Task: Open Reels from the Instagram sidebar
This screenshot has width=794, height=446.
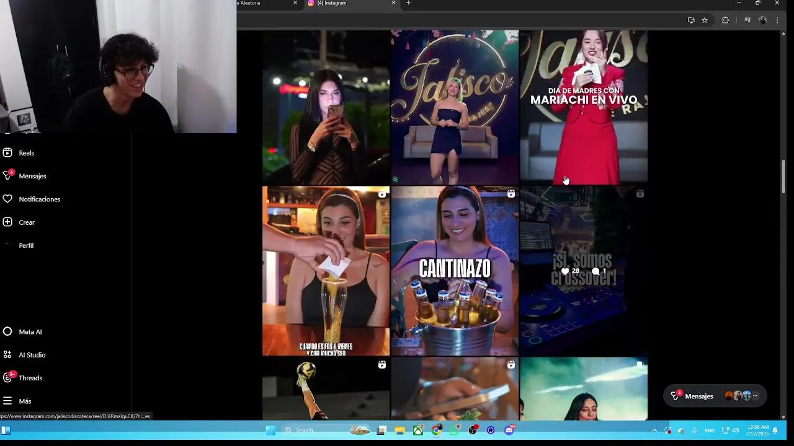Action: pos(18,153)
